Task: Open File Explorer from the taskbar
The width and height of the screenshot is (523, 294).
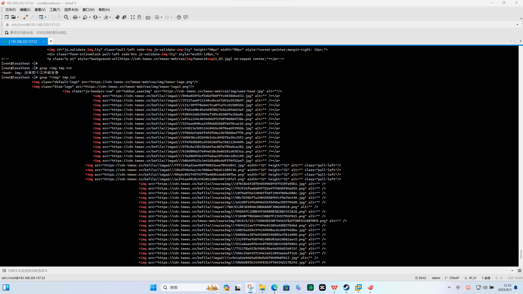Action: coord(262,287)
